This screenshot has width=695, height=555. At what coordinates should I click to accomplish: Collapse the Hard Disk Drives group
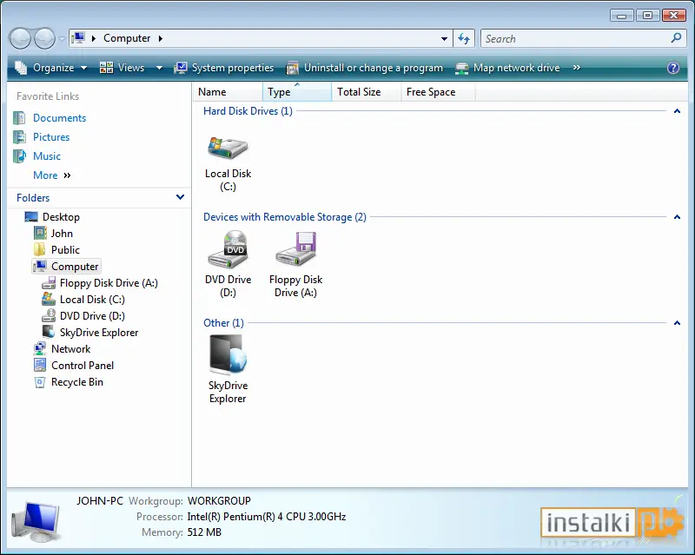[677, 111]
